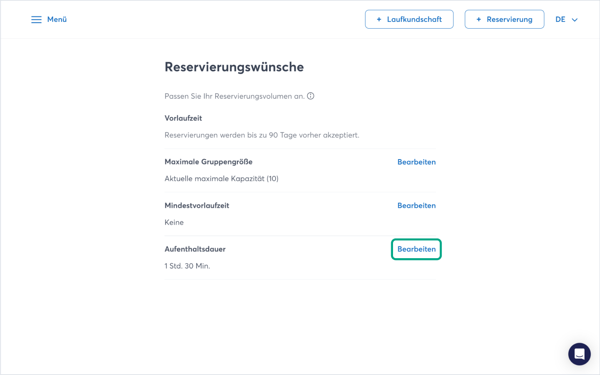Screen dimensions: 600x375
Task: Click the plus icon before Reservierung
Action: 479,20
